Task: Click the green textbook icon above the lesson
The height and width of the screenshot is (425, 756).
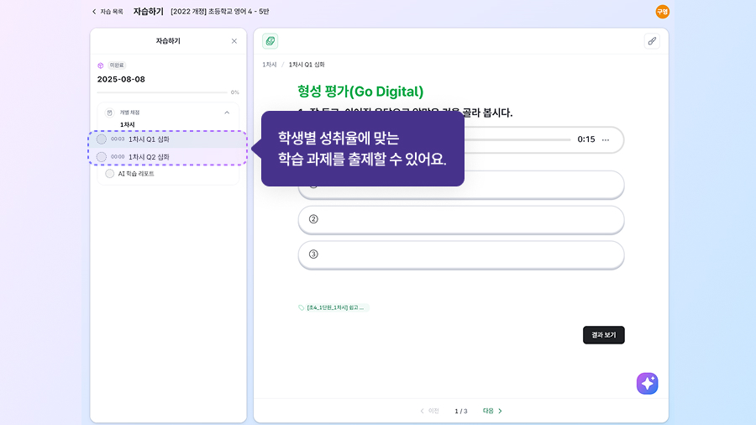Action: click(x=270, y=41)
